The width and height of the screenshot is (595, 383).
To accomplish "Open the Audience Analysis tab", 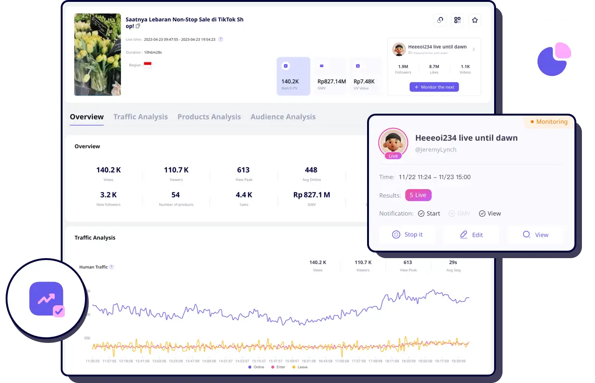I will pos(283,116).
